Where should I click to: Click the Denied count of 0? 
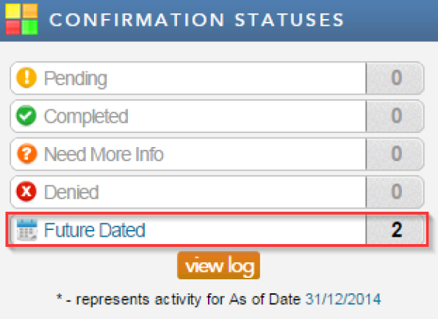pyautogui.click(x=395, y=192)
